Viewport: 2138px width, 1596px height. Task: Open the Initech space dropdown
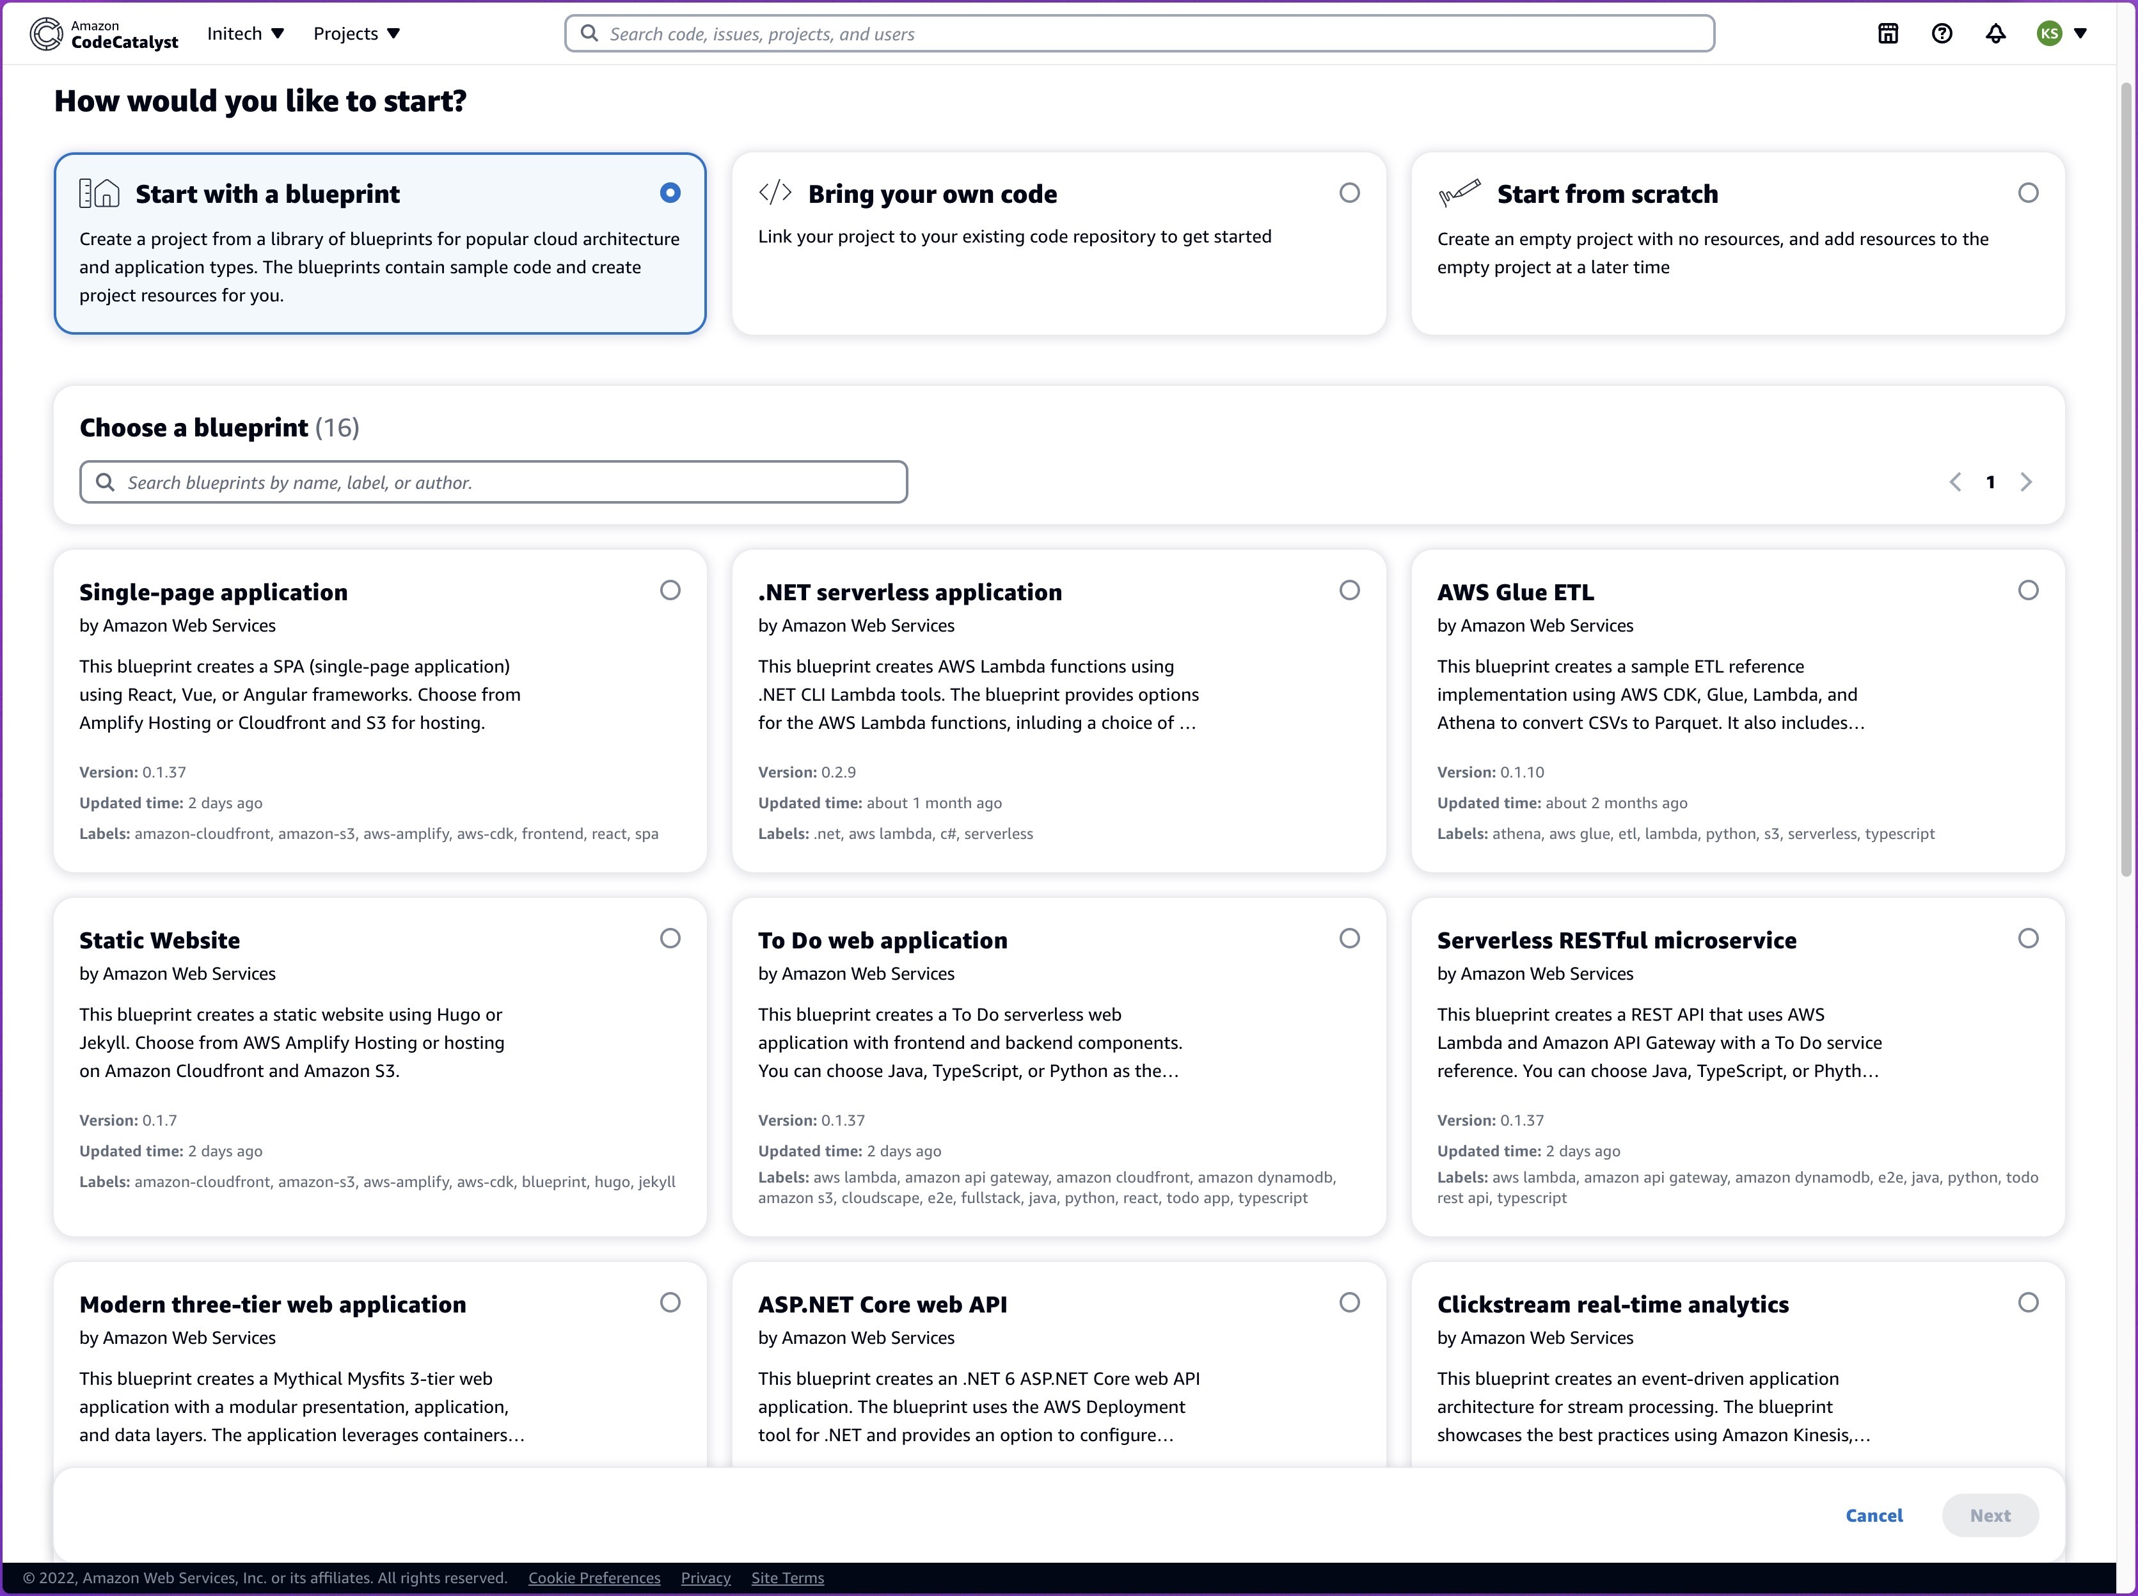tap(245, 34)
